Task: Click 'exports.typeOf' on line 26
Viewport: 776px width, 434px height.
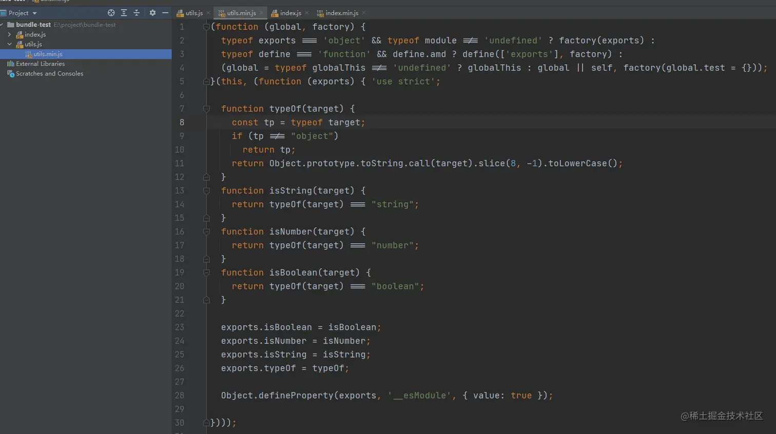Action: tap(259, 368)
